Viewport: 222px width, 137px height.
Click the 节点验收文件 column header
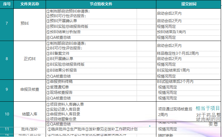pyautogui.click(x=101, y=4)
